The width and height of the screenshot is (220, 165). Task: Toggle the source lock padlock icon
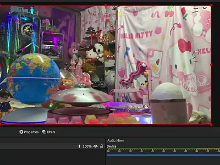tap(101, 146)
